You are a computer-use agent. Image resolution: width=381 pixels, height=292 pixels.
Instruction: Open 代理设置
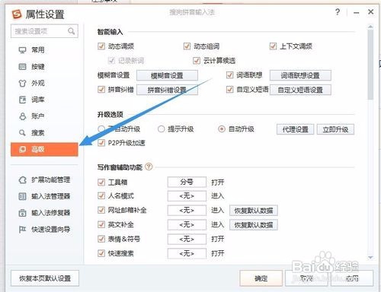[x=295, y=129]
